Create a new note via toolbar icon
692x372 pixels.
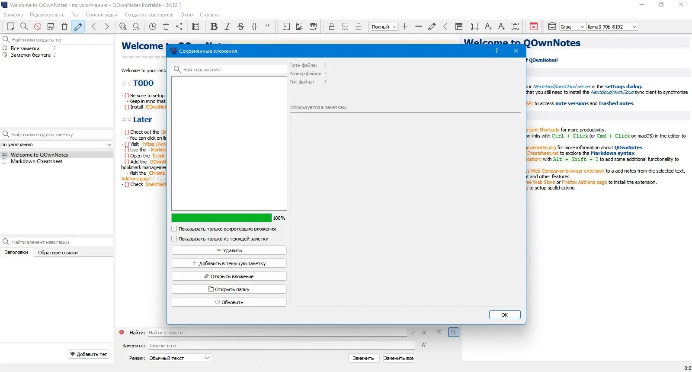(11, 26)
